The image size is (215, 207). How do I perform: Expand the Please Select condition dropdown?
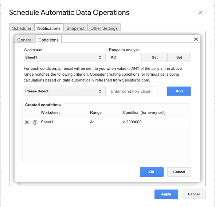pyautogui.click(x=64, y=91)
